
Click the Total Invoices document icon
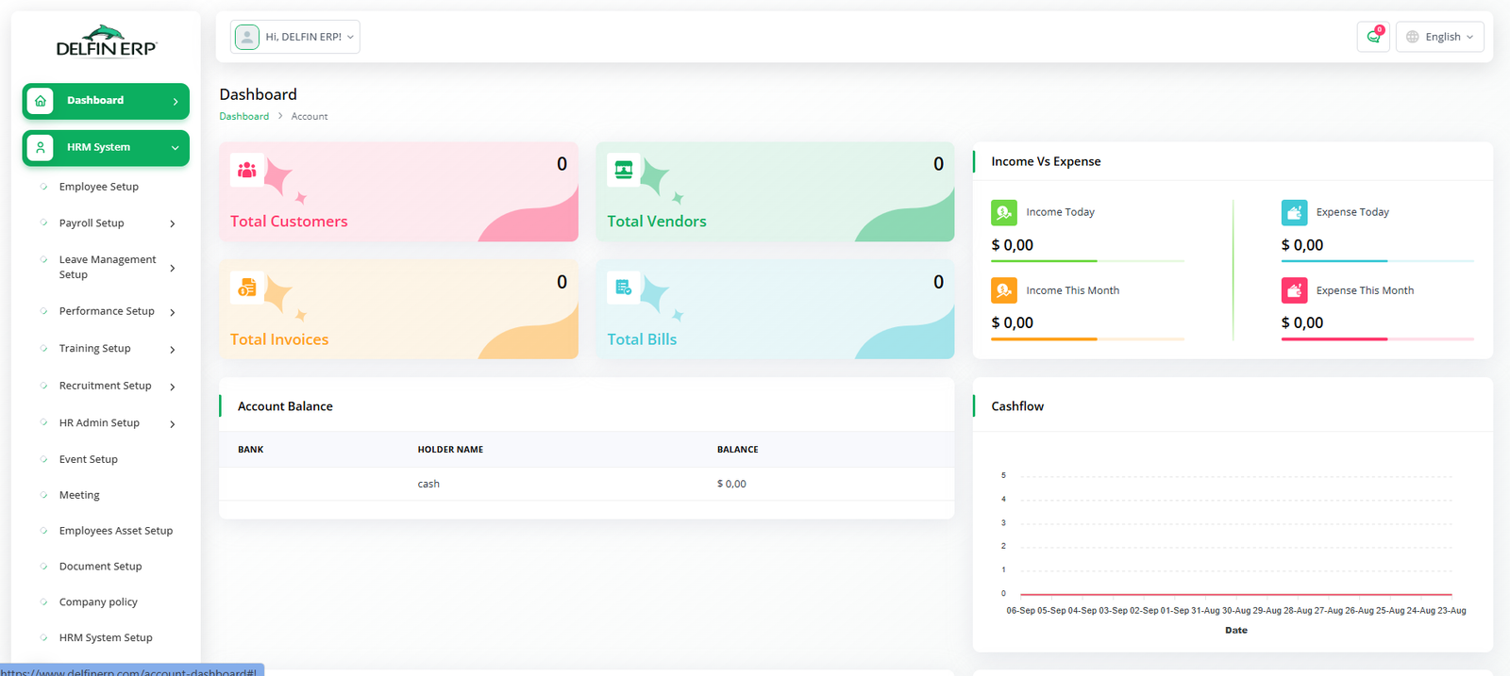247,288
